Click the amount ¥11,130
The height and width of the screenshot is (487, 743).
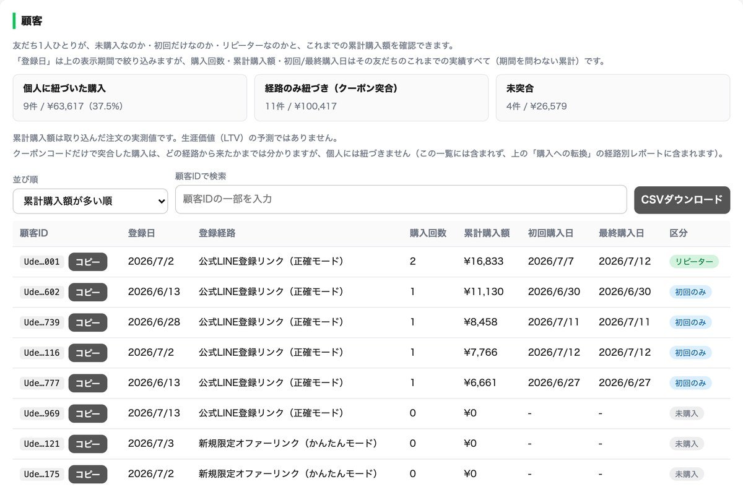click(x=484, y=292)
